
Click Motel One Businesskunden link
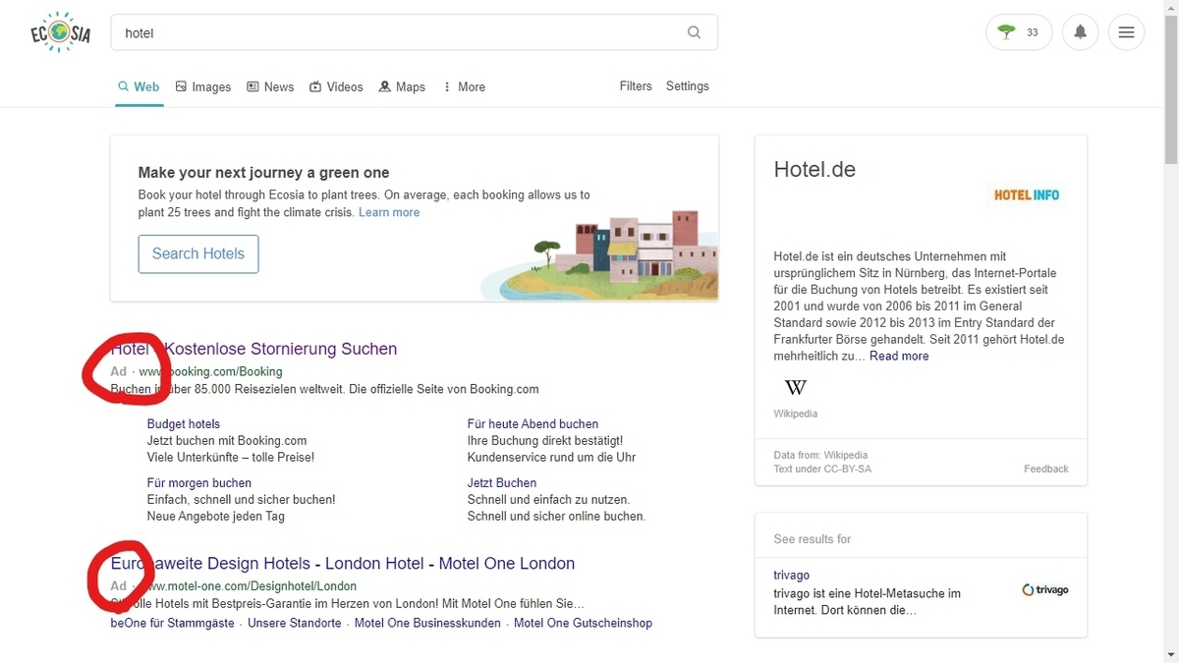click(427, 624)
